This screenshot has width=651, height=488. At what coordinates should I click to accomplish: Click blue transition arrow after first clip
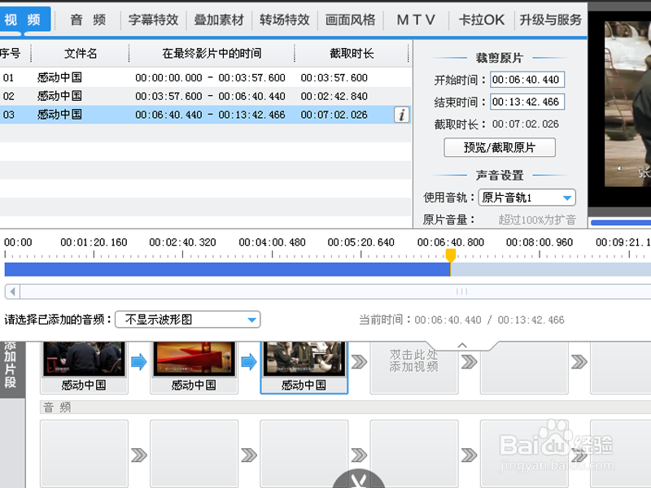pyautogui.click(x=139, y=362)
